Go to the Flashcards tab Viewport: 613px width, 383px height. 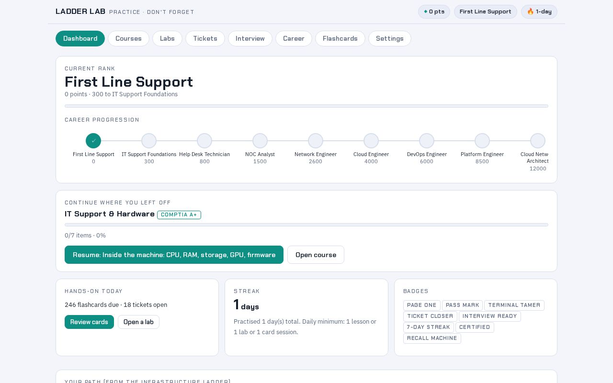340,38
